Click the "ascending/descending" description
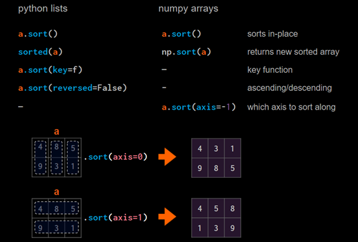This screenshot has width=358, height=242. pos(290,88)
